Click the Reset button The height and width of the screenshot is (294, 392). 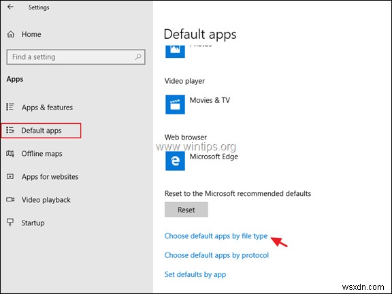pyautogui.click(x=186, y=210)
